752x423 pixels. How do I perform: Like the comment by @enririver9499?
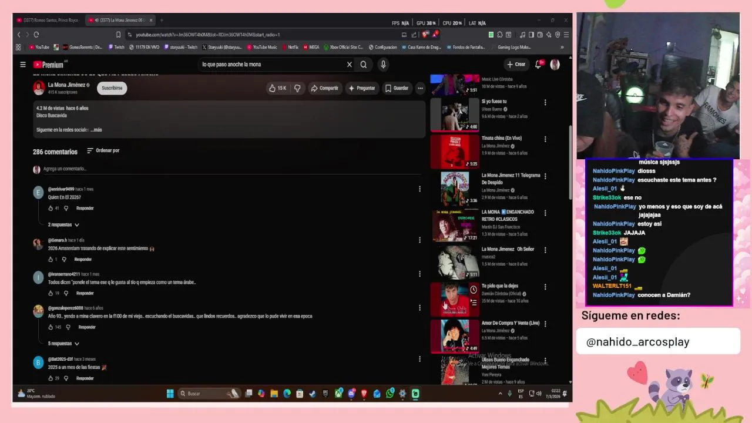[x=51, y=208]
